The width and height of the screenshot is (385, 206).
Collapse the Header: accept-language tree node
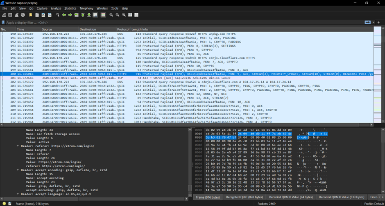click(18, 194)
